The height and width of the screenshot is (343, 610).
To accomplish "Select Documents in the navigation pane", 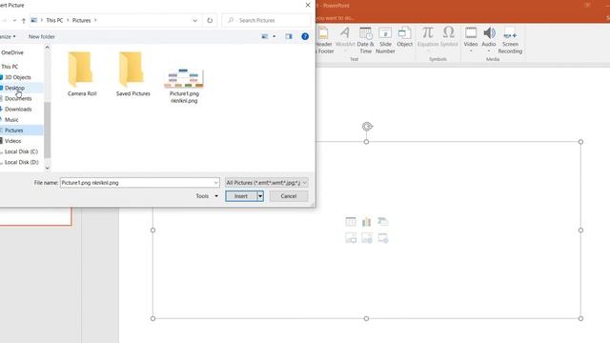I will (x=18, y=98).
